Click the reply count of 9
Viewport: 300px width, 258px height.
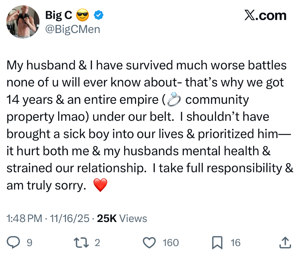tap(30, 243)
